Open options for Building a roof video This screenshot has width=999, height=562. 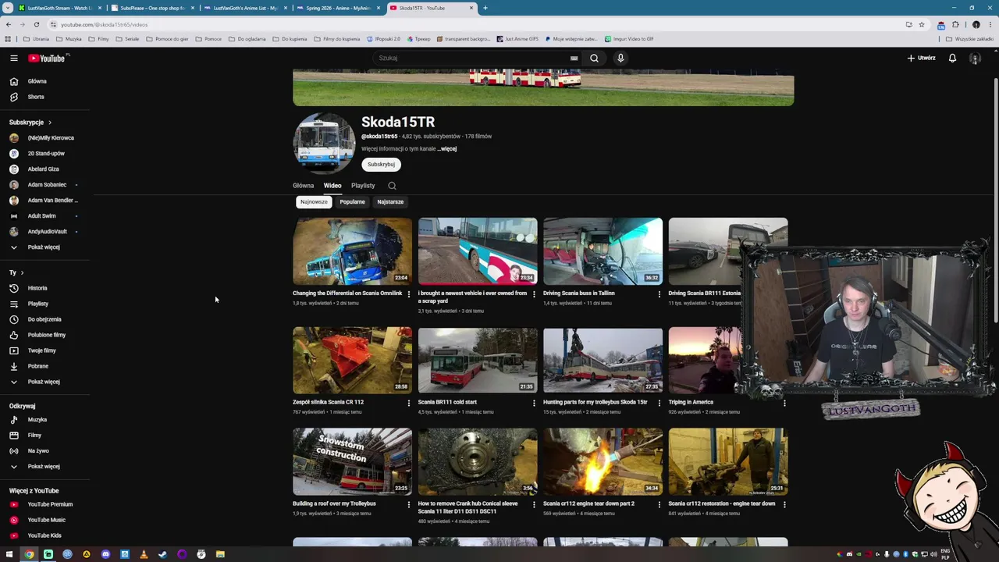(408, 504)
